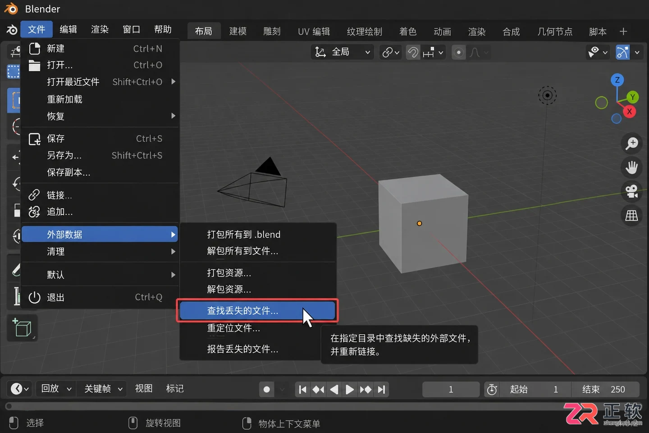Image resolution: width=649 pixels, height=433 pixels.
Task: Switch to the 合成 workspace tab
Action: [511, 31]
